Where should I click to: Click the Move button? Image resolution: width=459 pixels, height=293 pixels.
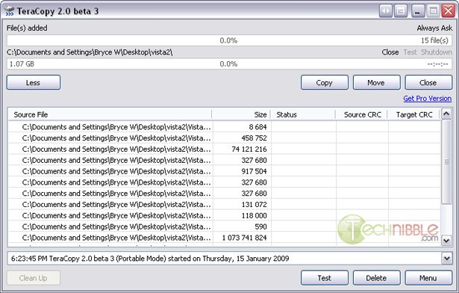[376, 82]
